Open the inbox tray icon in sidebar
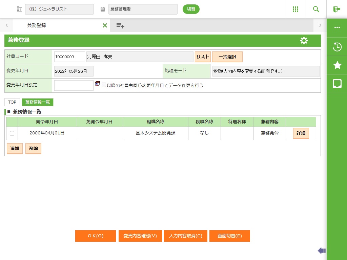The width and height of the screenshot is (347, 260). (337, 84)
